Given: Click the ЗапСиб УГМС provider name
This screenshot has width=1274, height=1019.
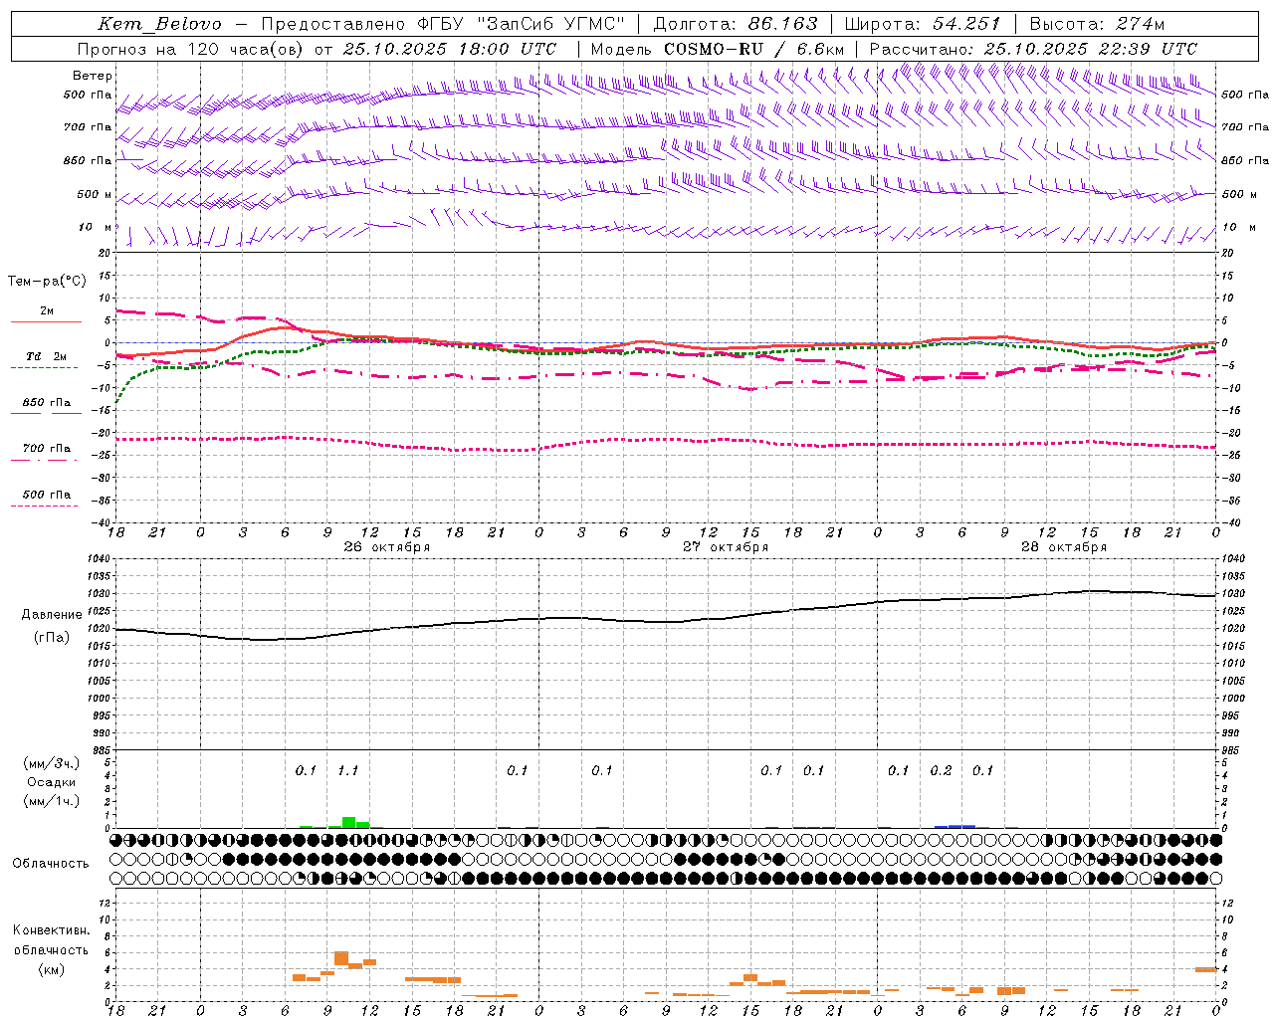Looking at the screenshot, I should pyautogui.click(x=551, y=24).
